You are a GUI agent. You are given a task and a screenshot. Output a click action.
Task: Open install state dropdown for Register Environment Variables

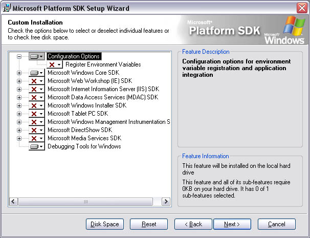click(x=55, y=64)
